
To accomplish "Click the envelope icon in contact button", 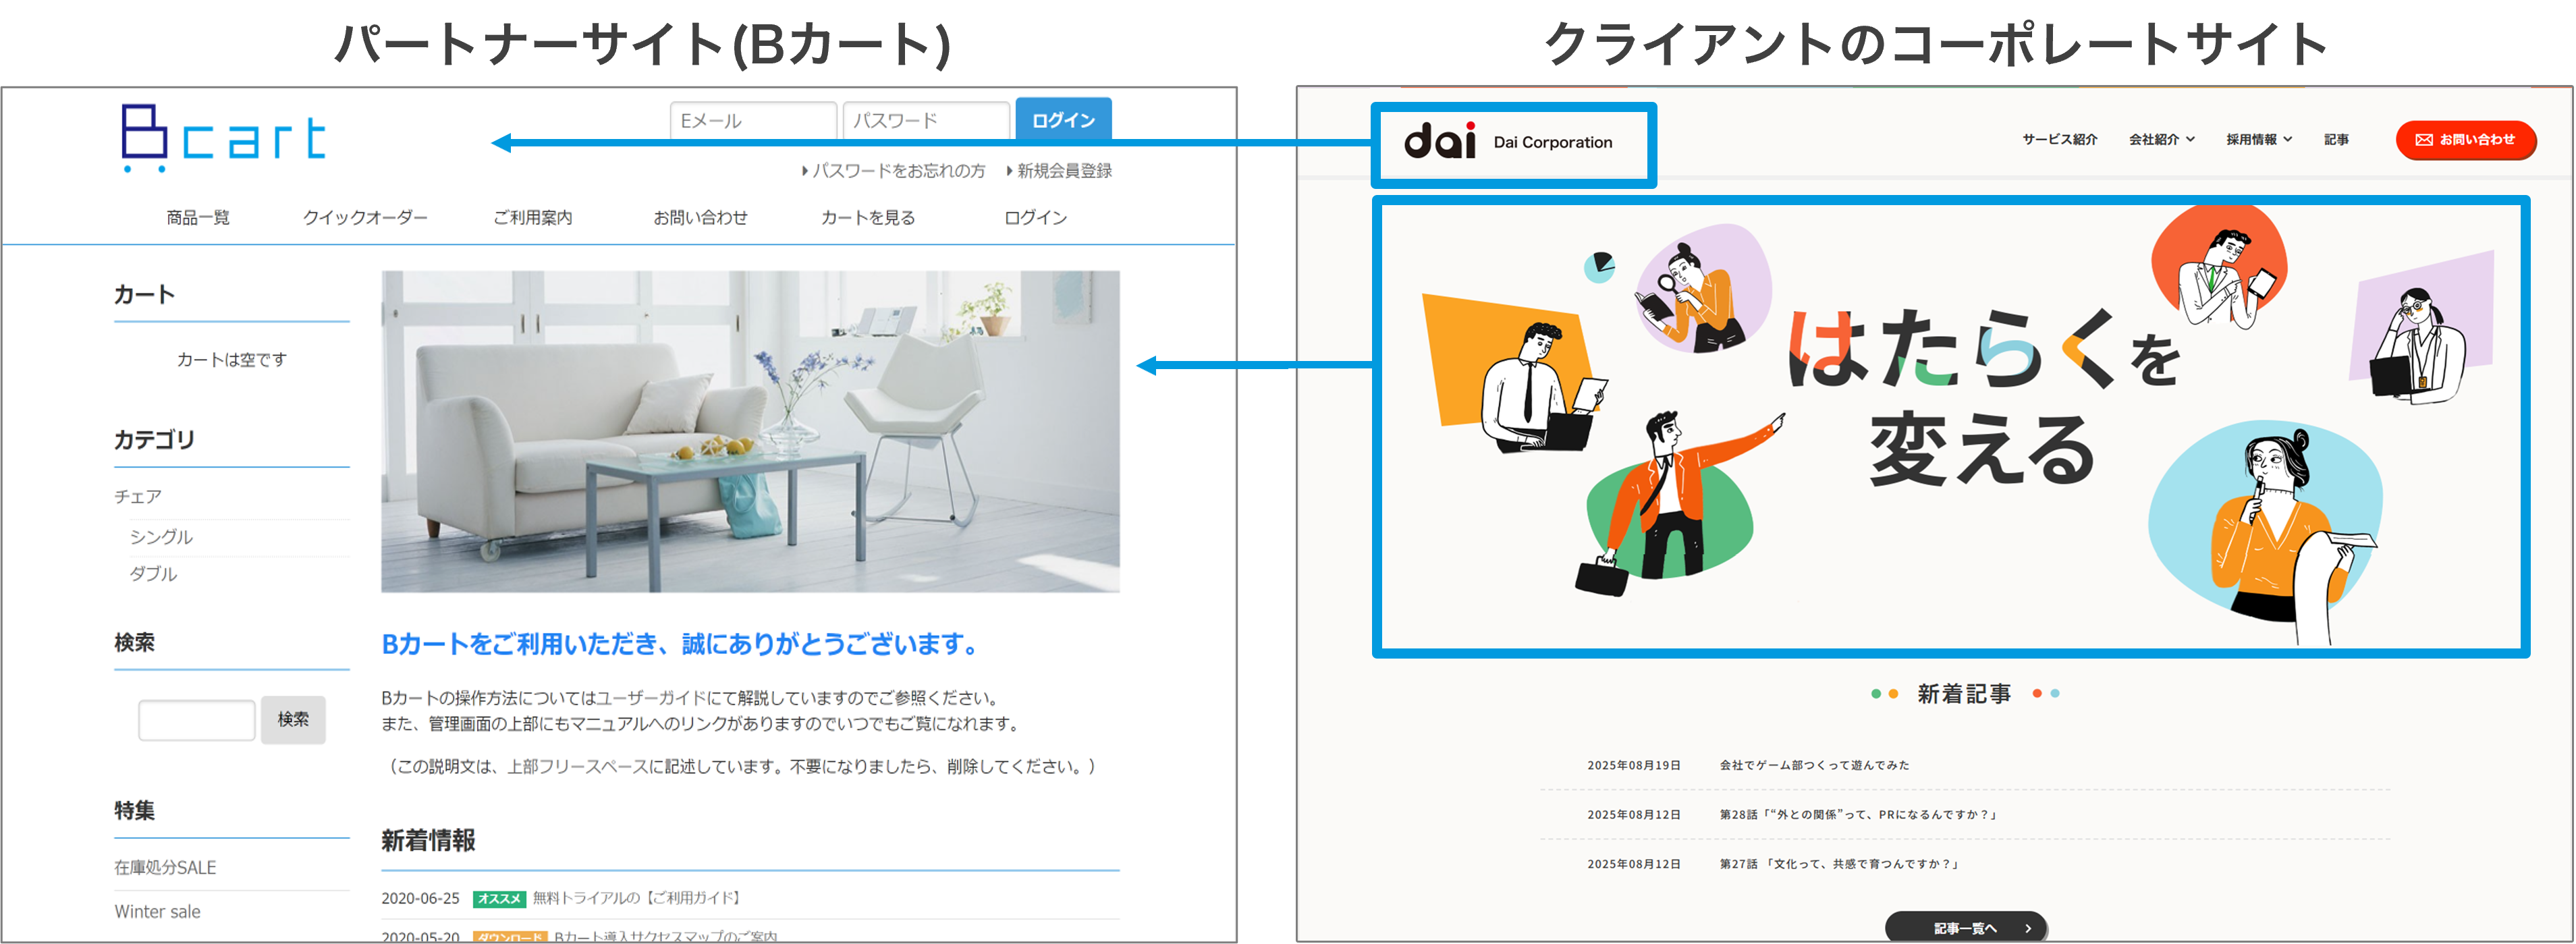I will [x=2424, y=140].
